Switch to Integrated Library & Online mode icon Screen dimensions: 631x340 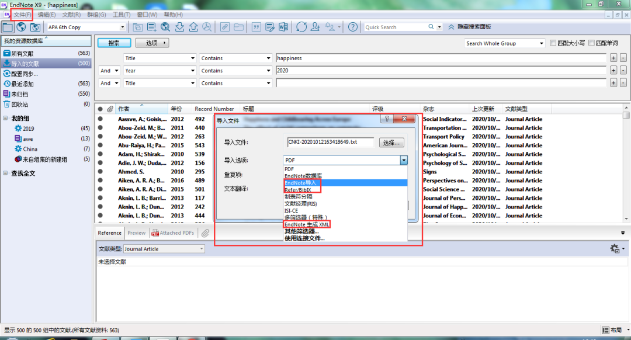pyautogui.click(x=35, y=27)
